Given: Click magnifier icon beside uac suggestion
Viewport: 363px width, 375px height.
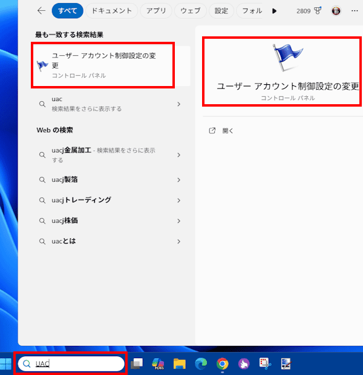Looking at the screenshot, I should point(42,104).
